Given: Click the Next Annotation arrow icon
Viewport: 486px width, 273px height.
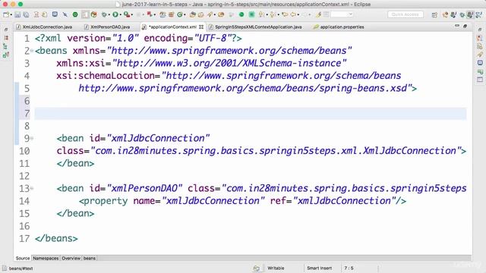Looking at the screenshot, I should pos(261,14).
